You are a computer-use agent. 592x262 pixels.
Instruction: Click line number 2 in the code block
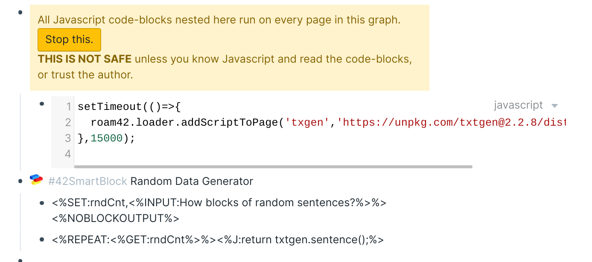(68, 122)
